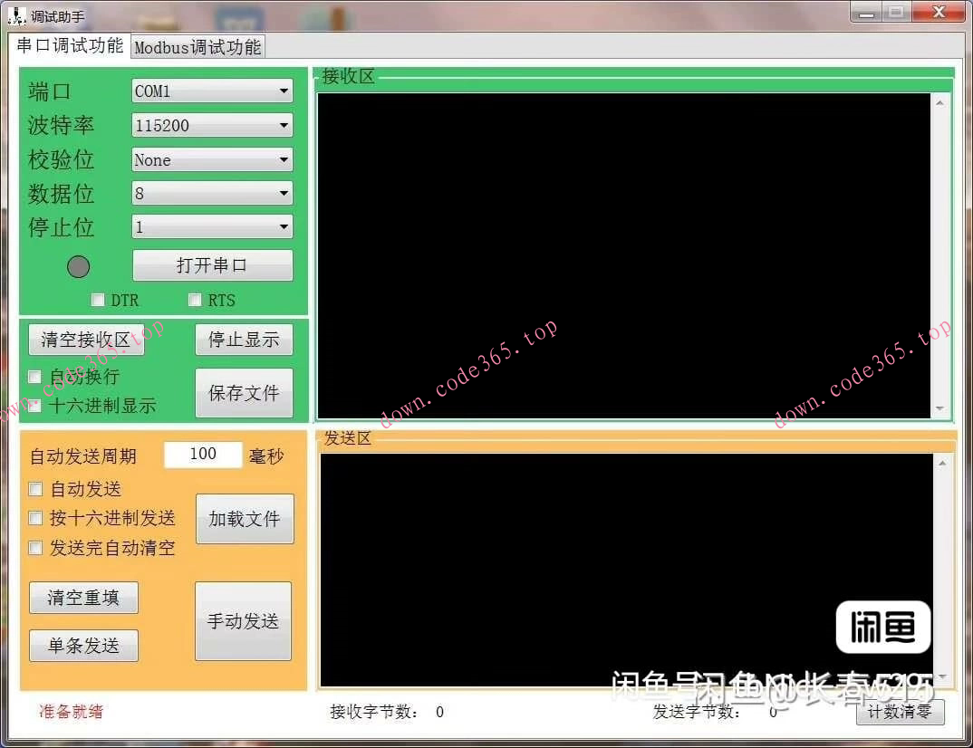Open the Modbus调试功能 tab
Screen dimensions: 973x748
tap(197, 47)
